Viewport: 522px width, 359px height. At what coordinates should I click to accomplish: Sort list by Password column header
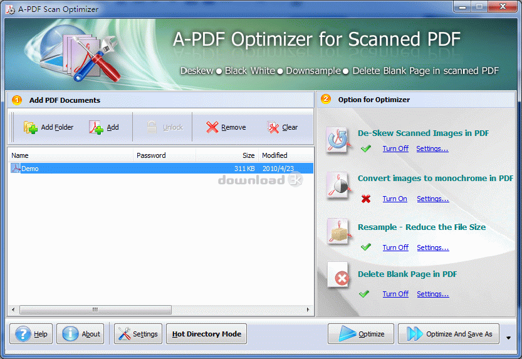[164, 155]
